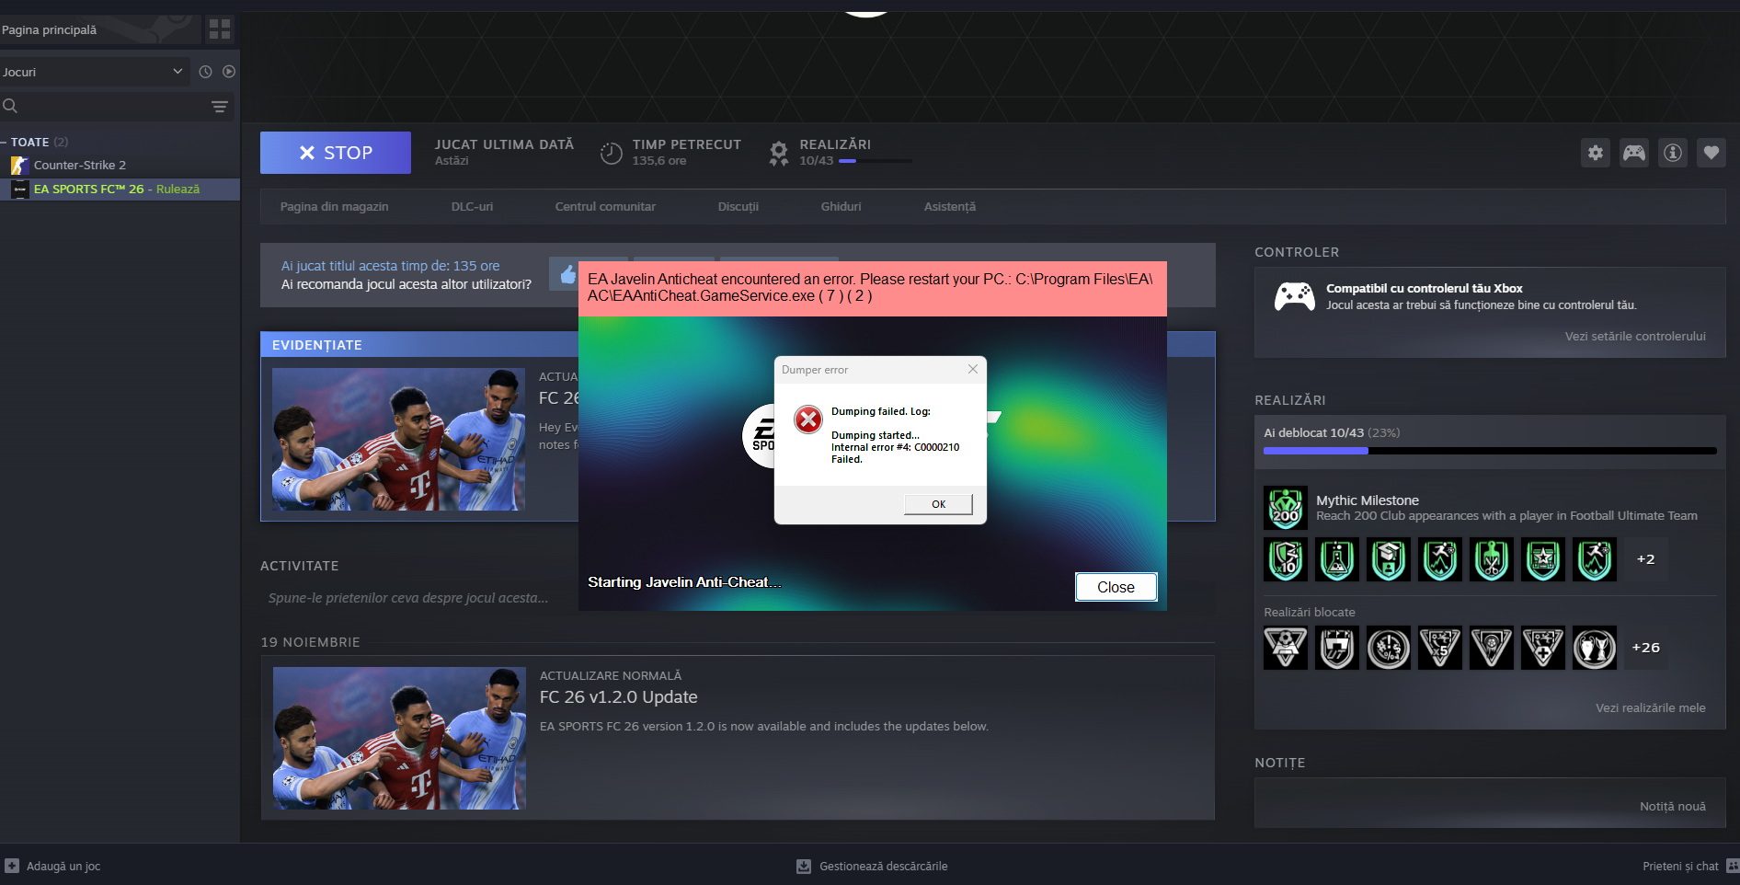Expand the +26 locked achievements
This screenshot has height=885, width=1740.
tap(1645, 648)
